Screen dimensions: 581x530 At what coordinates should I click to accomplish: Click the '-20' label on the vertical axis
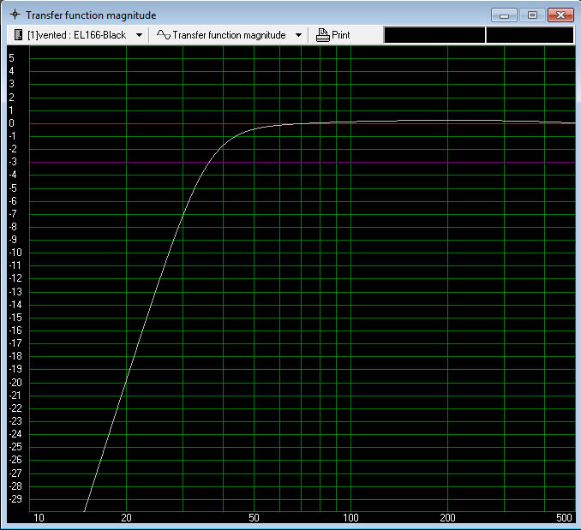(x=15, y=383)
